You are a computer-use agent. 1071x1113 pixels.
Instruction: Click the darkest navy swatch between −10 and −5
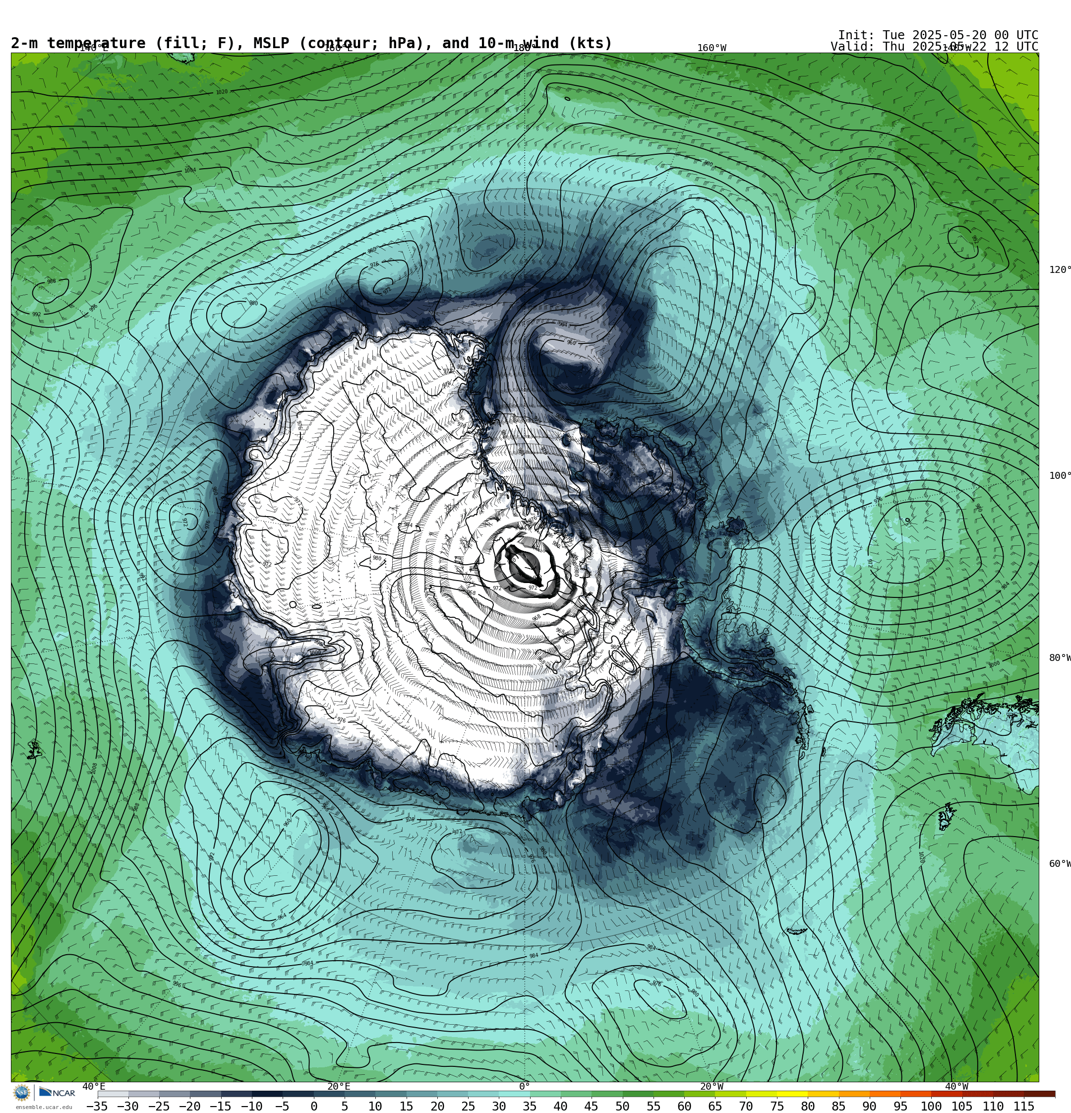pyautogui.click(x=267, y=1094)
